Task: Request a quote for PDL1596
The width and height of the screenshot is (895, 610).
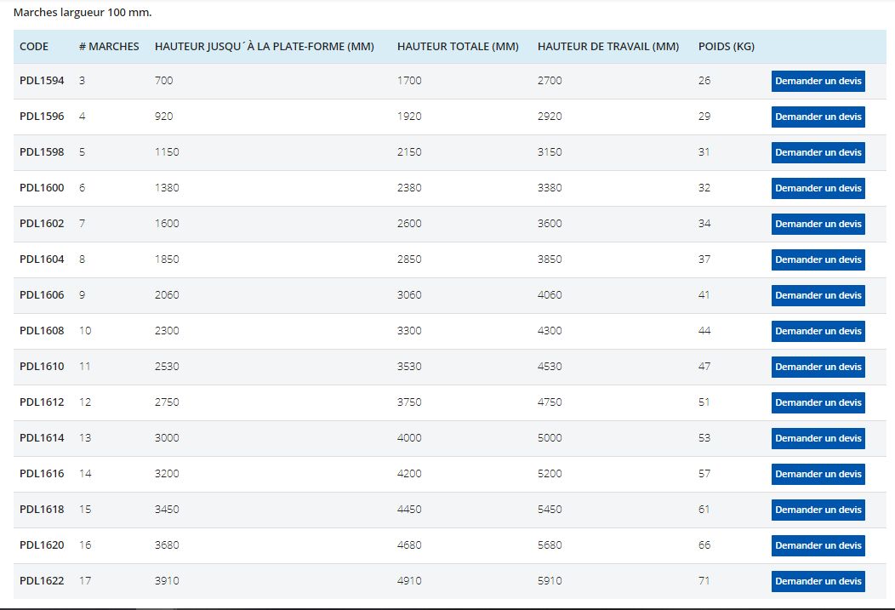Action: (818, 117)
